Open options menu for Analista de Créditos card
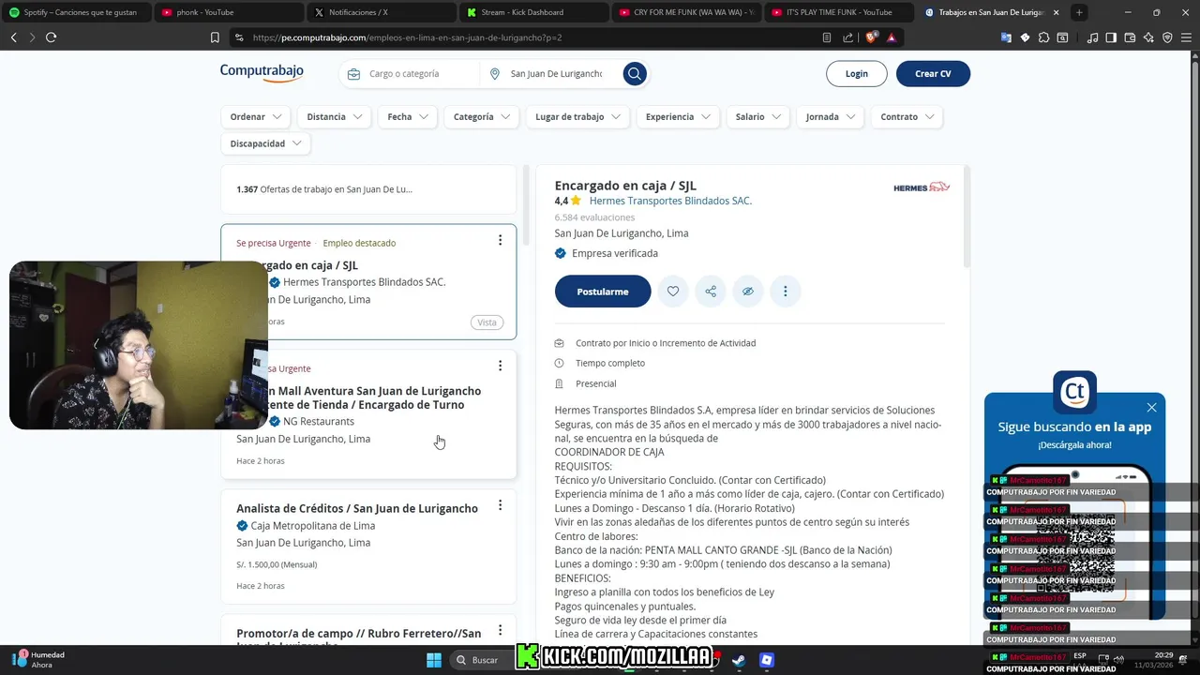The width and height of the screenshot is (1200, 675). (500, 505)
